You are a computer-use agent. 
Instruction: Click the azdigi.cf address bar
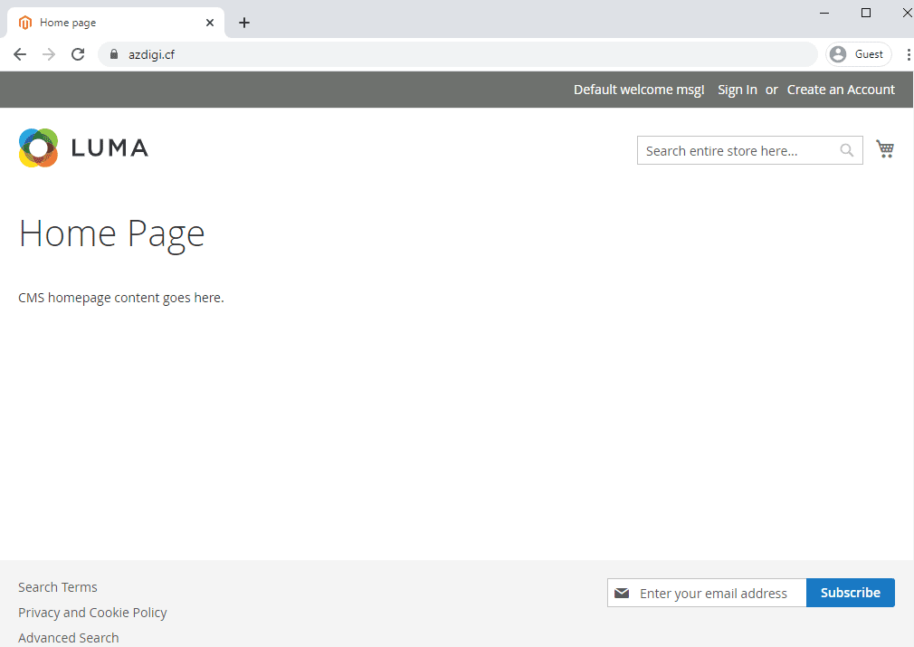click(x=452, y=54)
